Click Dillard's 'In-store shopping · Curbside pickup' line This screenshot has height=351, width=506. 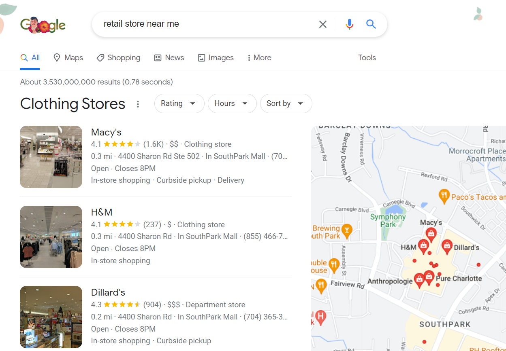tap(151, 341)
